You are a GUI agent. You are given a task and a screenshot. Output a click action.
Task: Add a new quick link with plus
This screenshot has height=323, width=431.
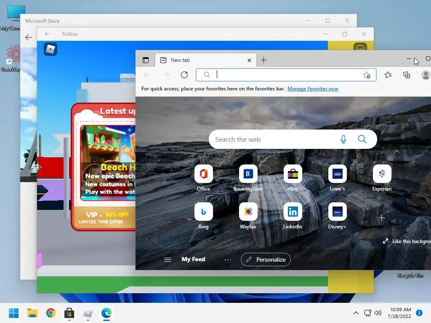point(381,218)
